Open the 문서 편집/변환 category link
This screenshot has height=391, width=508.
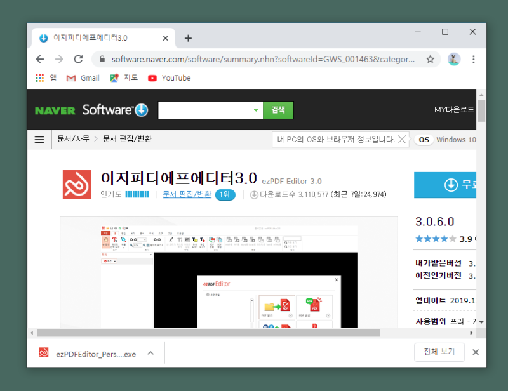coord(187,194)
